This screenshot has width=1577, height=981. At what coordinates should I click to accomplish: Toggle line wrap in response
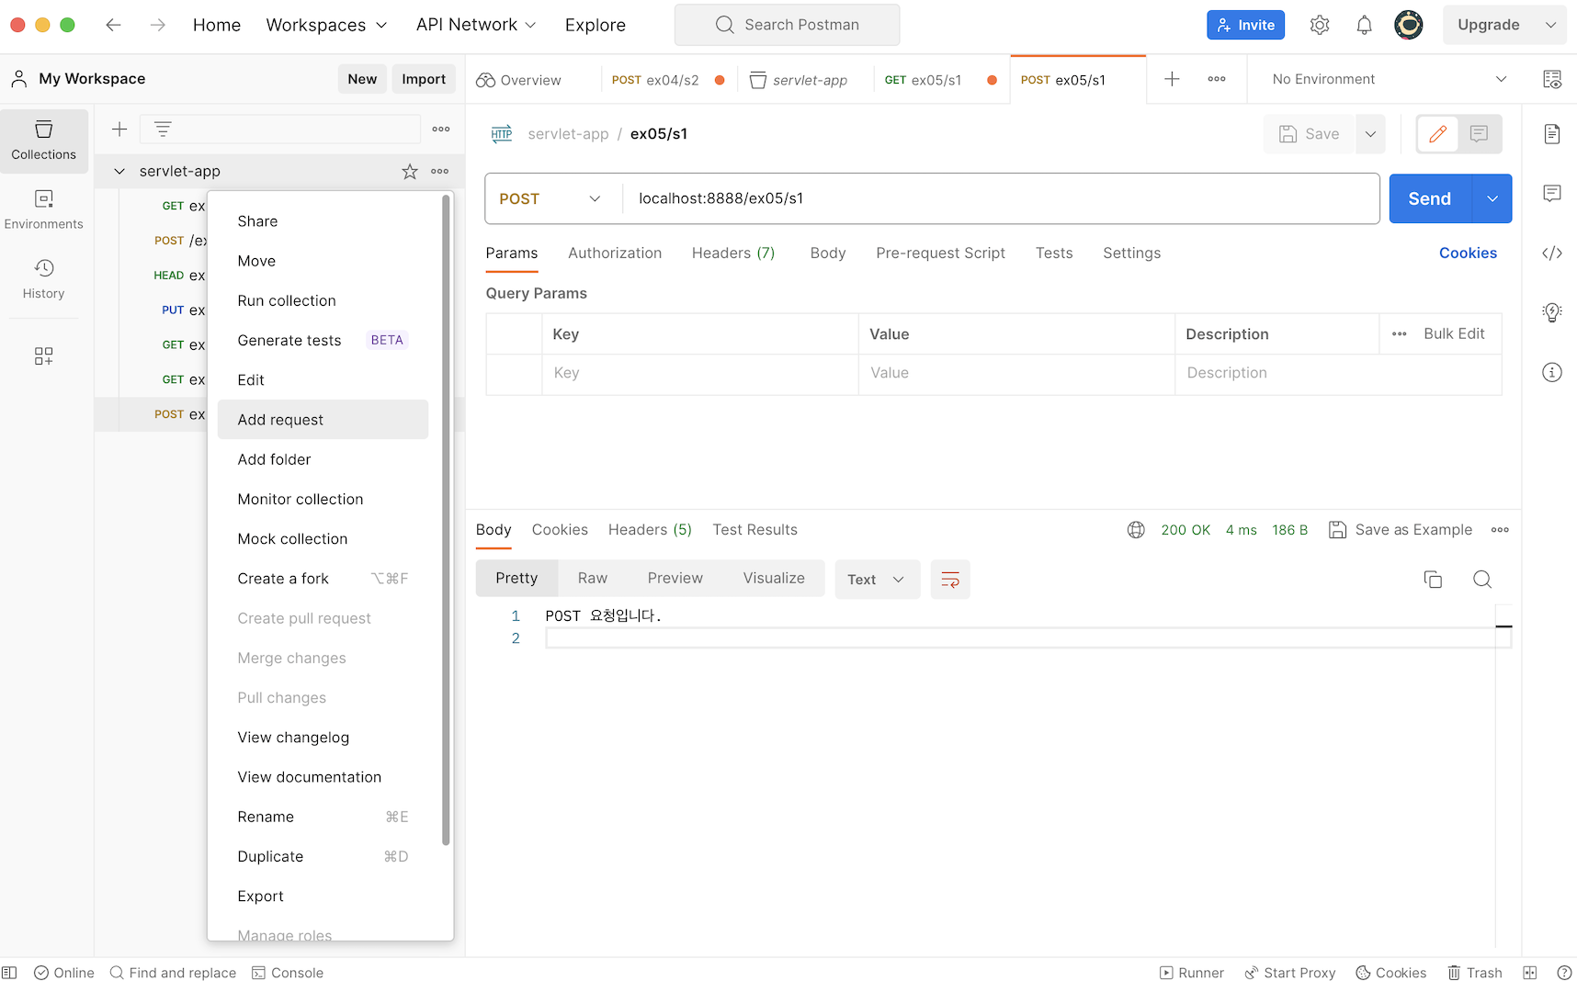(950, 580)
